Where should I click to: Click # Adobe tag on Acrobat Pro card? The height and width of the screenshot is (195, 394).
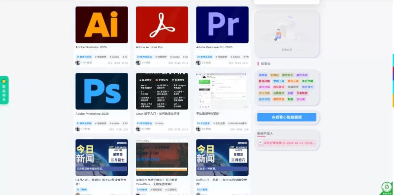[x=175, y=57]
